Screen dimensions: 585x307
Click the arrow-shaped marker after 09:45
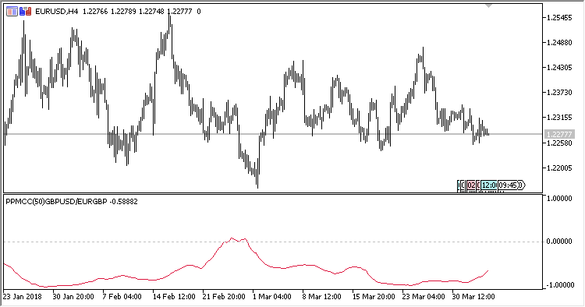point(522,185)
